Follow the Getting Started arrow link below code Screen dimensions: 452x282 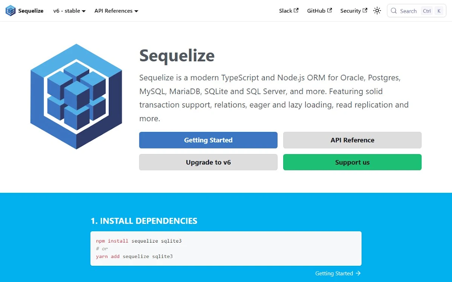[x=338, y=273]
